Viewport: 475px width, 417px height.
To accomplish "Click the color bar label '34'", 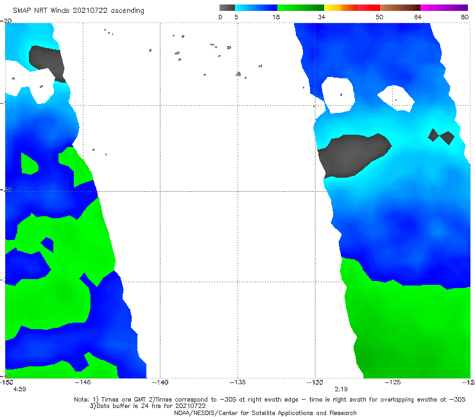I will 322,17.
